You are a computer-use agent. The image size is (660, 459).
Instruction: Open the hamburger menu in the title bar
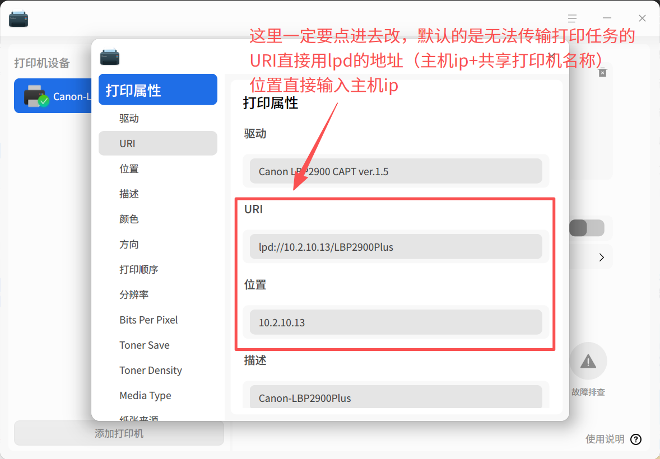(572, 18)
